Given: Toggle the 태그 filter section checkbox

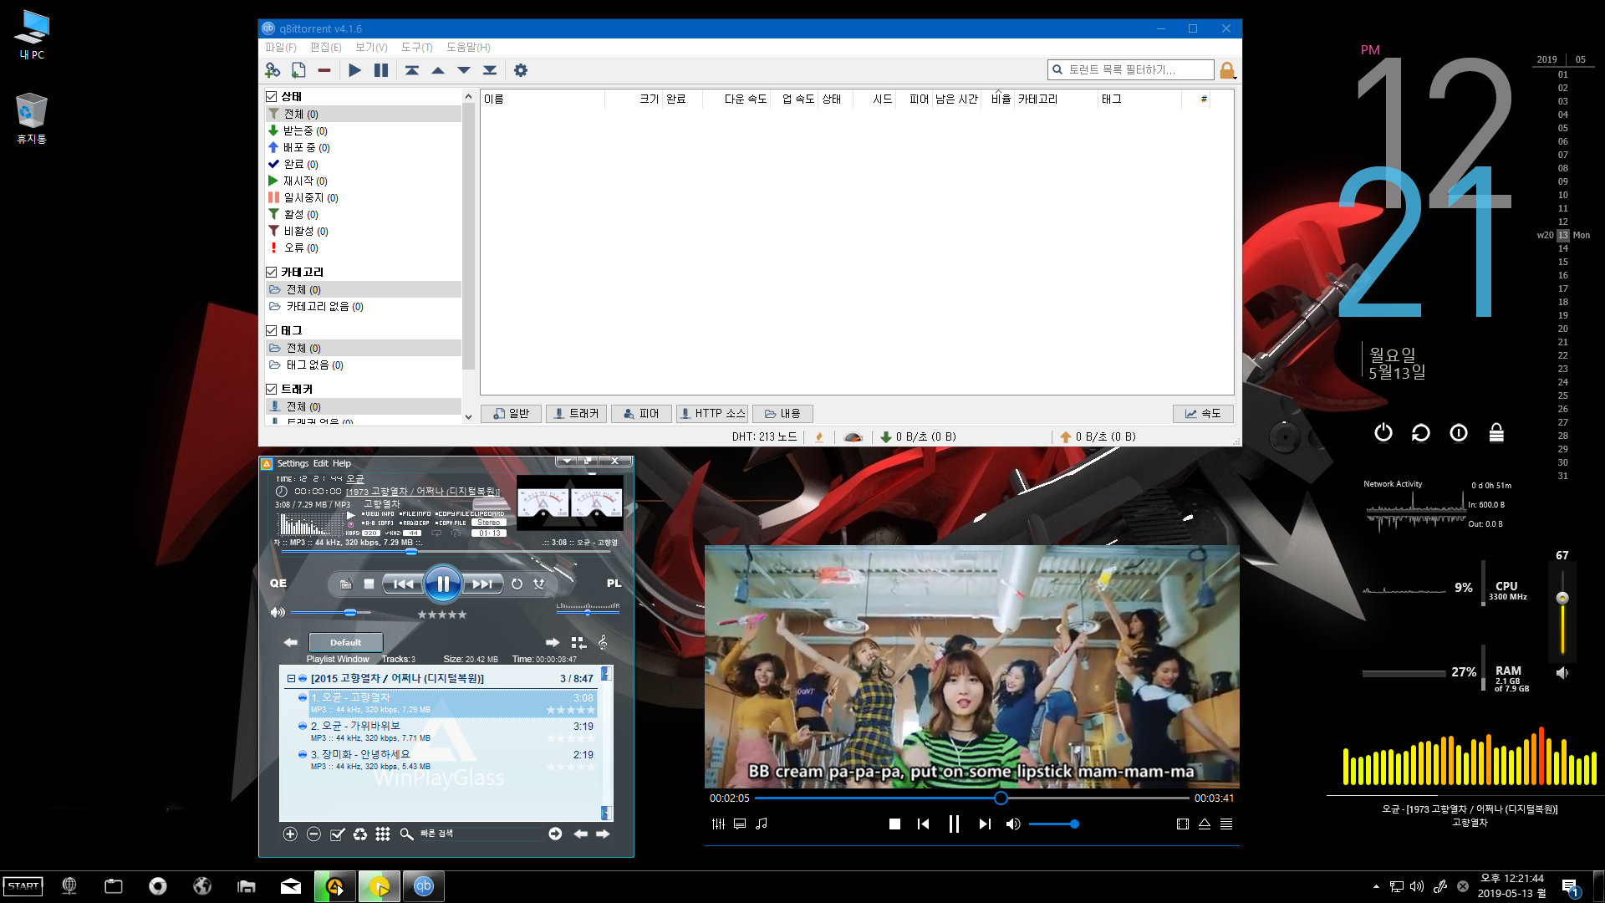Looking at the screenshot, I should tap(271, 330).
